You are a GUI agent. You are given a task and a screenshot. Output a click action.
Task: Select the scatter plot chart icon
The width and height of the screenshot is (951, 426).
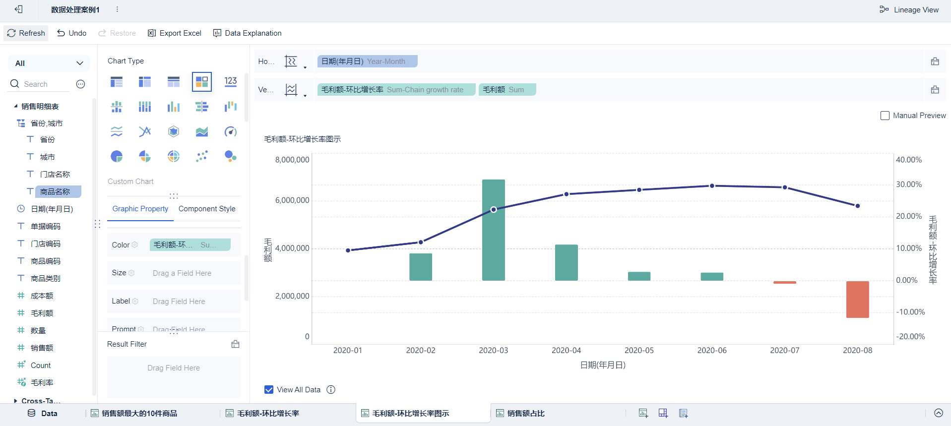click(x=202, y=157)
